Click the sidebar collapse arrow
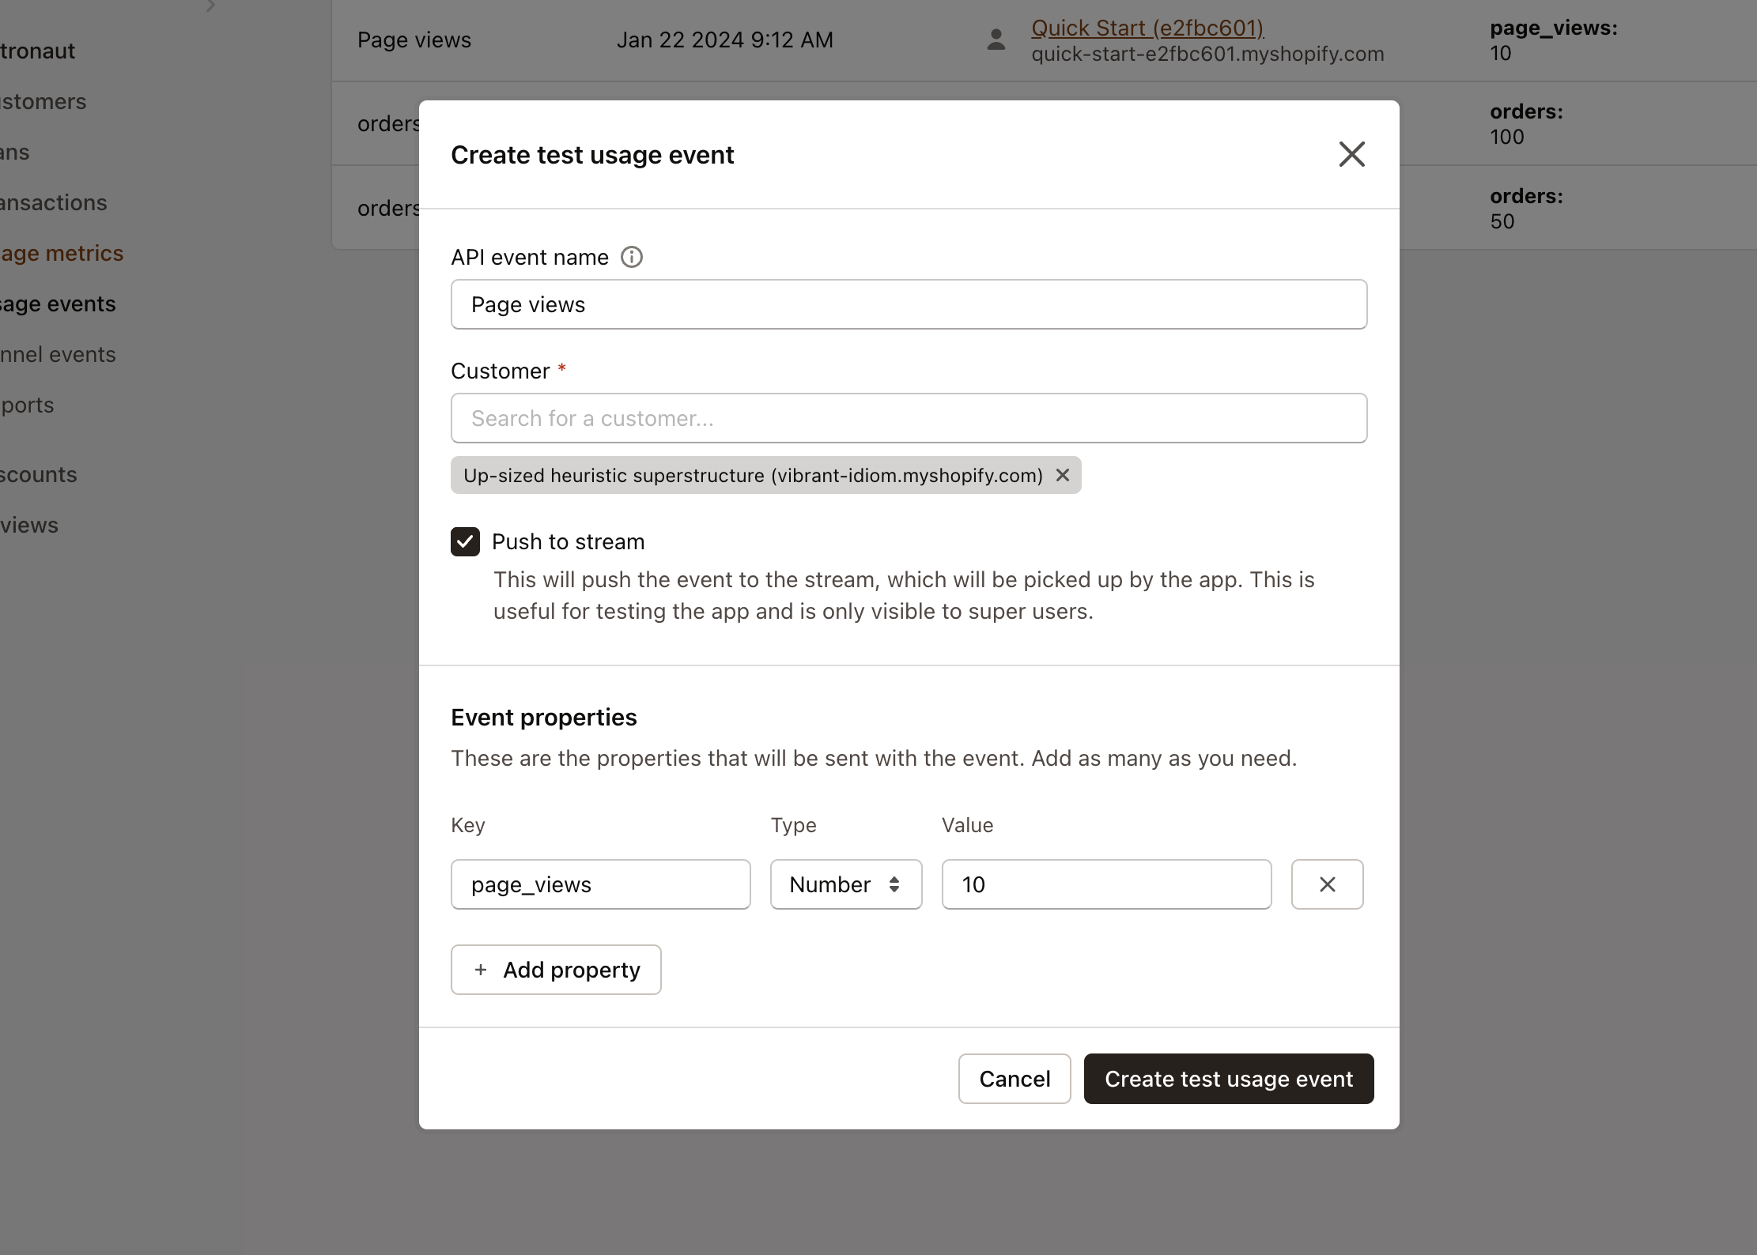The width and height of the screenshot is (1757, 1255). coord(210,6)
